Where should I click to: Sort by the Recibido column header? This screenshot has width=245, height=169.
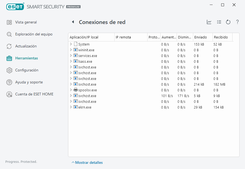(x=220, y=37)
